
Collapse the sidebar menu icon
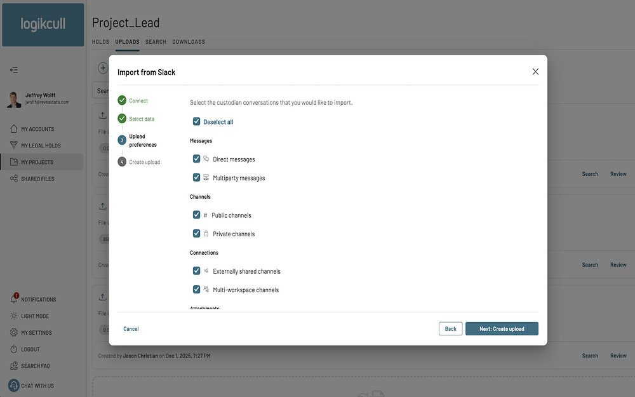coord(14,70)
